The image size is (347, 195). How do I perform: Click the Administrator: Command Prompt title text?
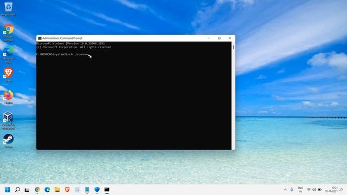tap(62, 38)
